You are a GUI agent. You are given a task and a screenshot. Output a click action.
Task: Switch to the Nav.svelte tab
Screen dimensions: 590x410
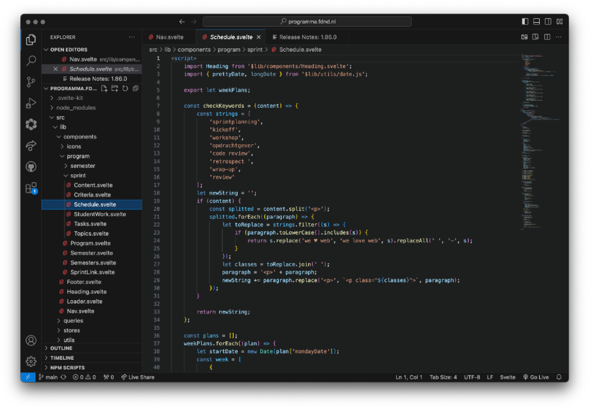click(169, 37)
